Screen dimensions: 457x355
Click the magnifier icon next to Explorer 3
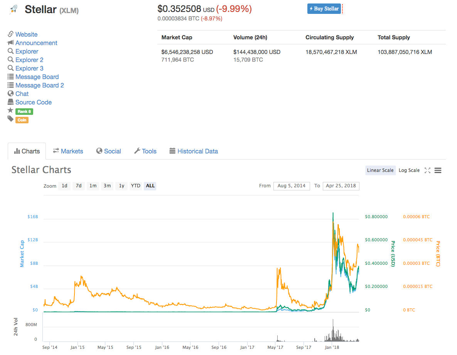click(10, 68)
